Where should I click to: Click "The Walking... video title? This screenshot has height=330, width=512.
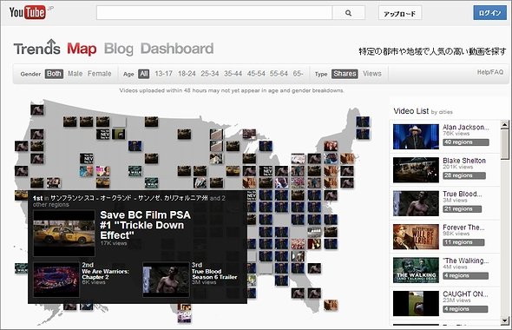466,261
